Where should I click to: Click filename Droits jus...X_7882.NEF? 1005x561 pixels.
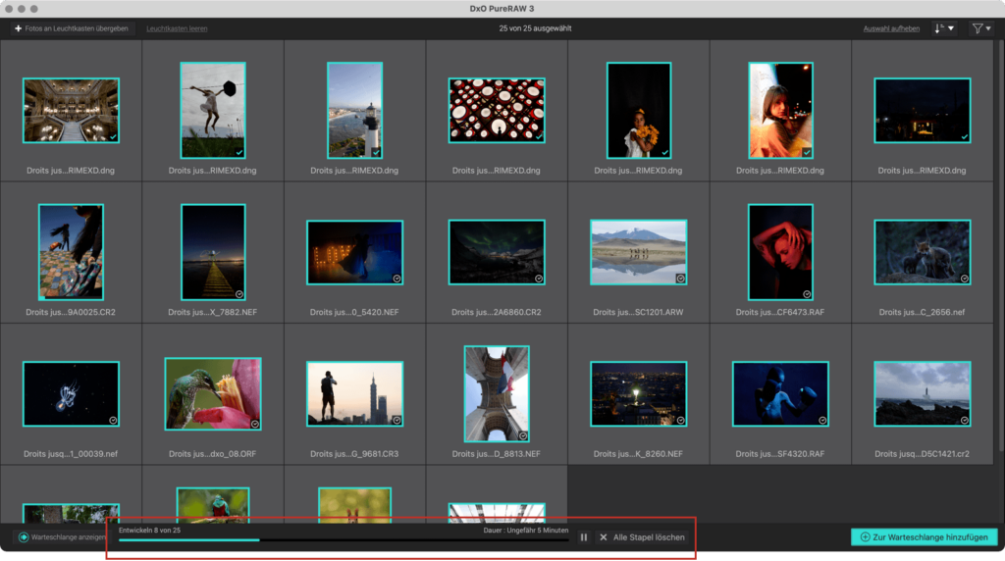pos(213,313)
